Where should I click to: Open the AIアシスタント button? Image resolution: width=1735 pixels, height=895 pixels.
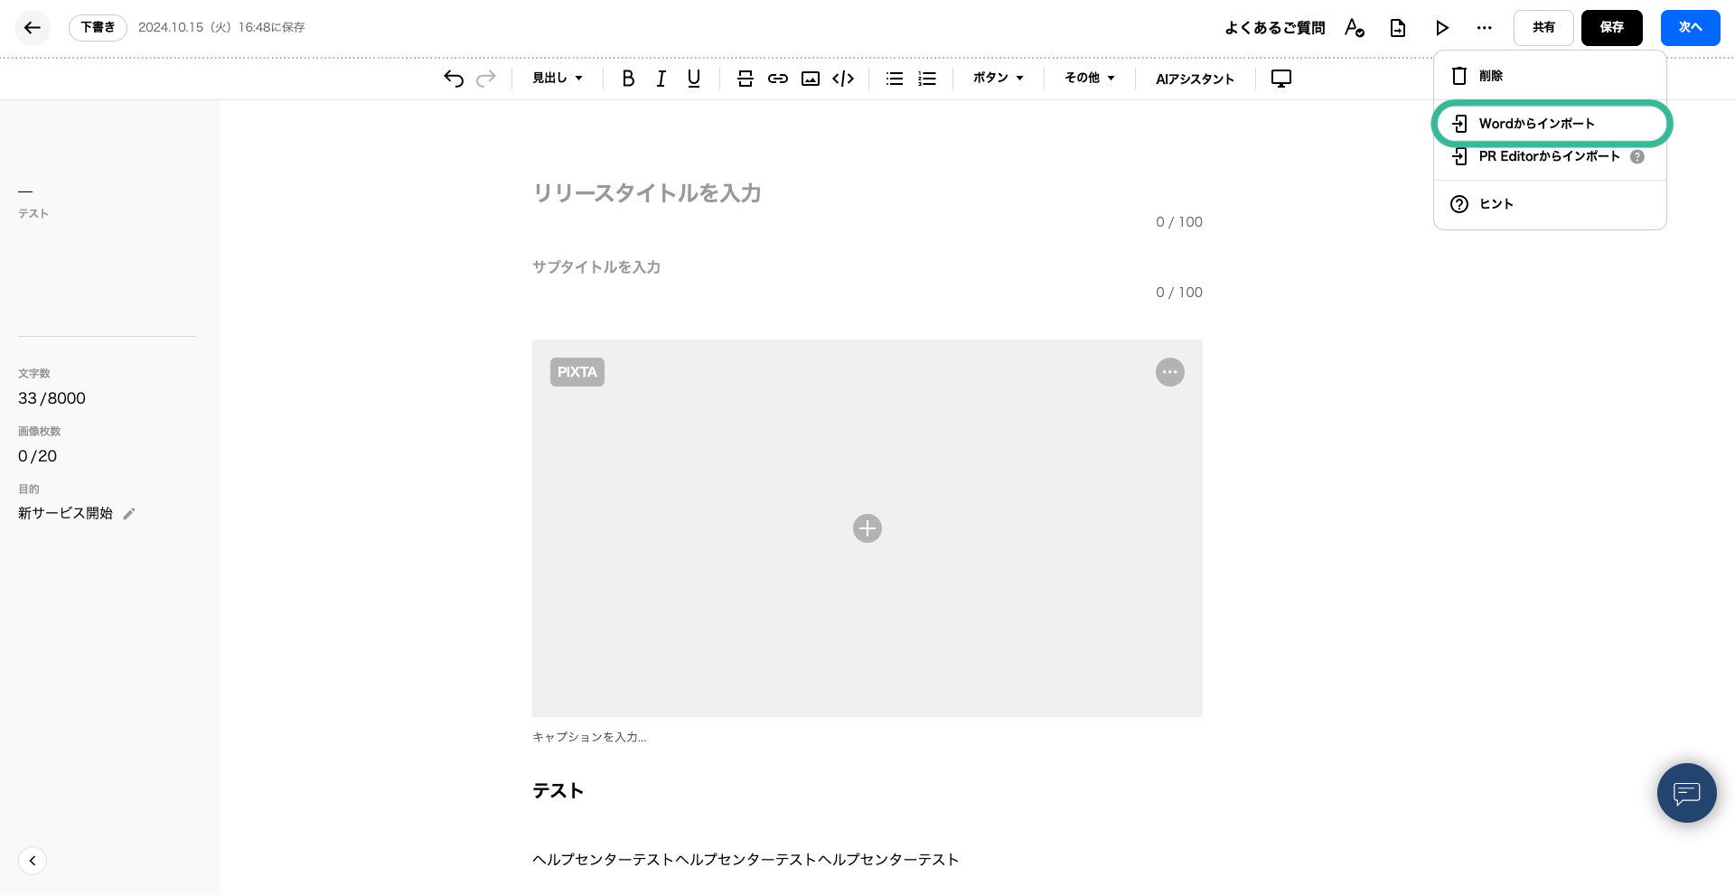(1195, 79)
